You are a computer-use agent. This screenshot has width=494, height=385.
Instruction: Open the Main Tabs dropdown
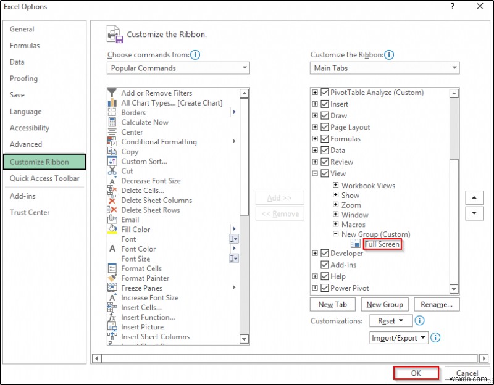point(385,68)
